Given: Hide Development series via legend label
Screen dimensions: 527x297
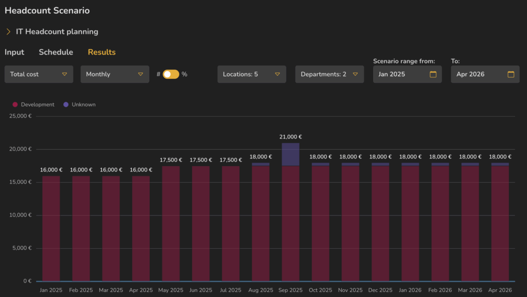Looking at the screenshot, I should click(38, 104).
